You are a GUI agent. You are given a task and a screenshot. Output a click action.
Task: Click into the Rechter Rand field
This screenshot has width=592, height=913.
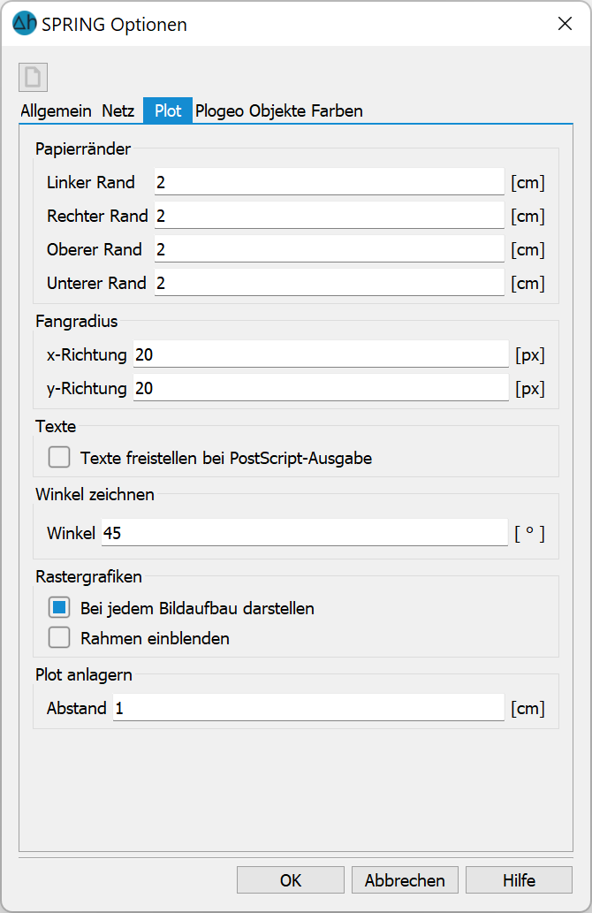(329, 216)
